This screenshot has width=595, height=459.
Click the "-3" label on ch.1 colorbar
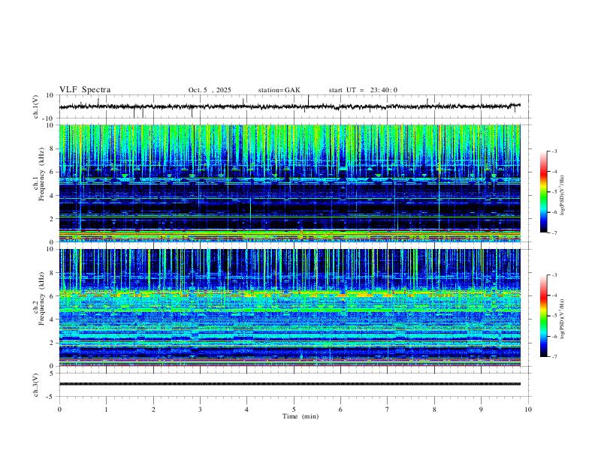(x=554, y=151)
